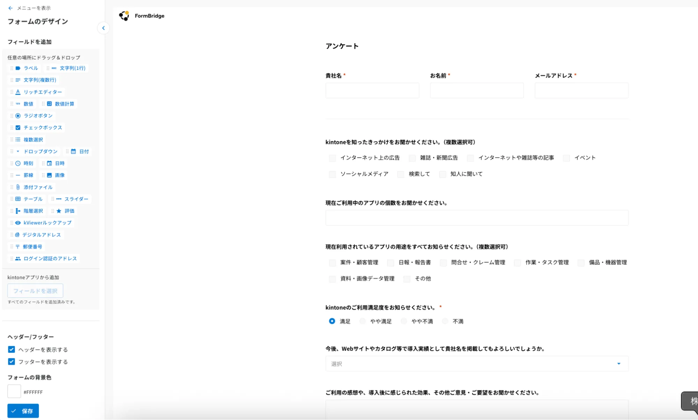Select the 評価 star icon
The height and width of the screenshot is (420, 698).
[x=59, y=211]
